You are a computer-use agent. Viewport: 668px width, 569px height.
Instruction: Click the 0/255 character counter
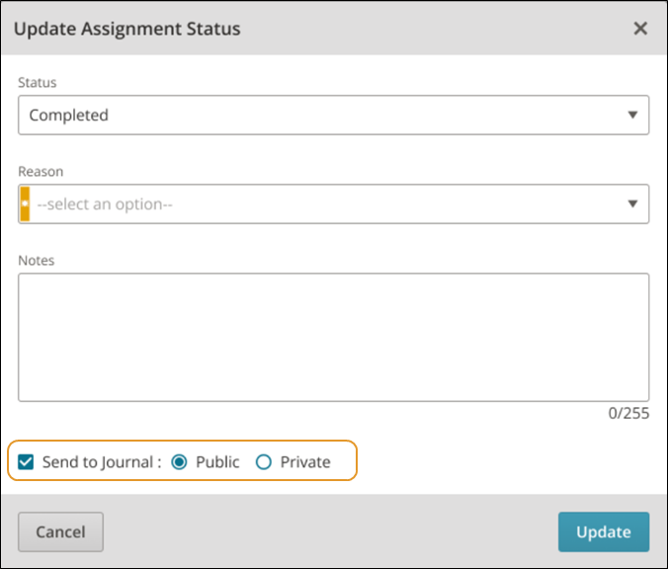pos(628,413)
